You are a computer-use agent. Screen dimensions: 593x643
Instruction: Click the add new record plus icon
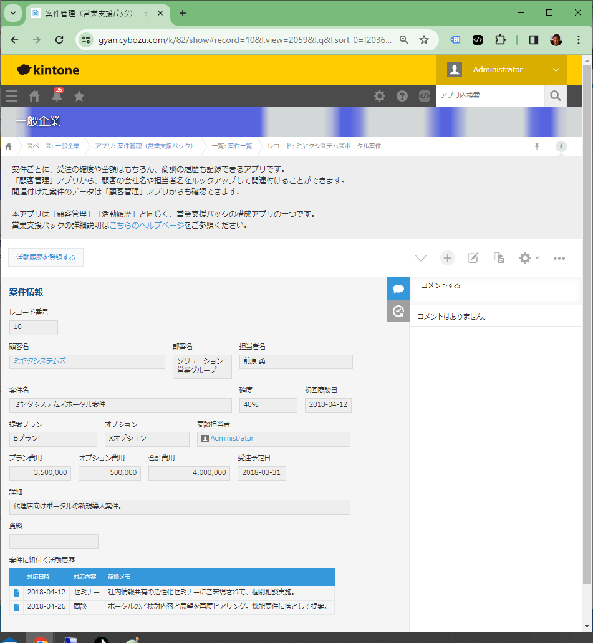point(447,258)
